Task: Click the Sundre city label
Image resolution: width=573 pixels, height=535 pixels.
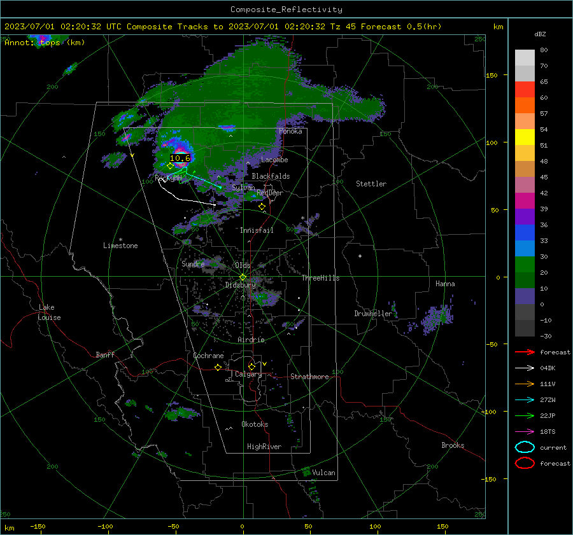Action: pos(193,263)
